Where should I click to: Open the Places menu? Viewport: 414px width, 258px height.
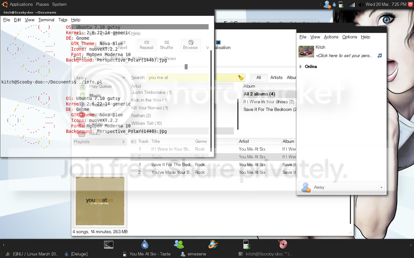(x=42, y=4)
